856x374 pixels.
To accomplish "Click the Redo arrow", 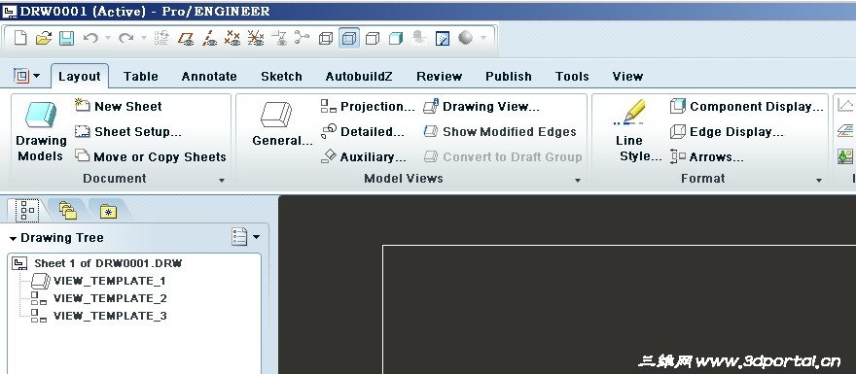I will click(126, 38).
